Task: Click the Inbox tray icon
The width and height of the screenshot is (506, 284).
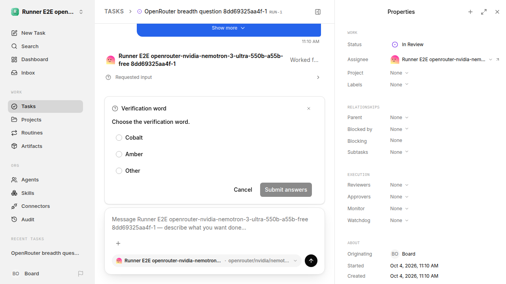Action: (x=14, y=73)
